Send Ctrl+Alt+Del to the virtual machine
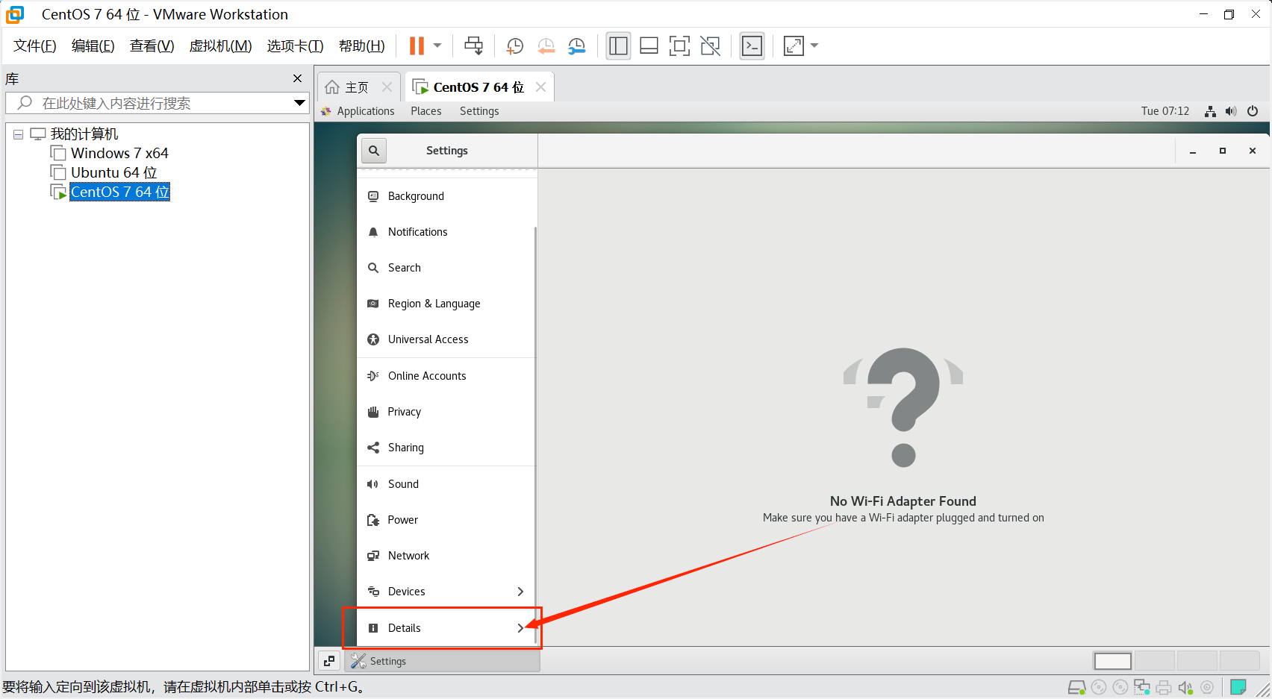Image resolution: width=1272 pixels, height=699 pixels. click(x=473, y=46)
